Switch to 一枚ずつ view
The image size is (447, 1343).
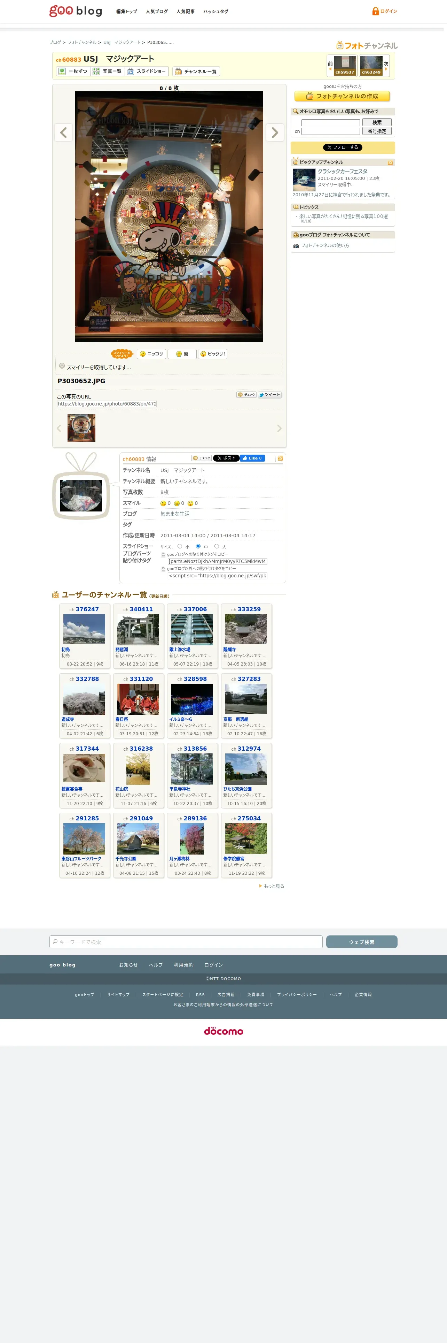pyautogui.click(x=73, y=71)
